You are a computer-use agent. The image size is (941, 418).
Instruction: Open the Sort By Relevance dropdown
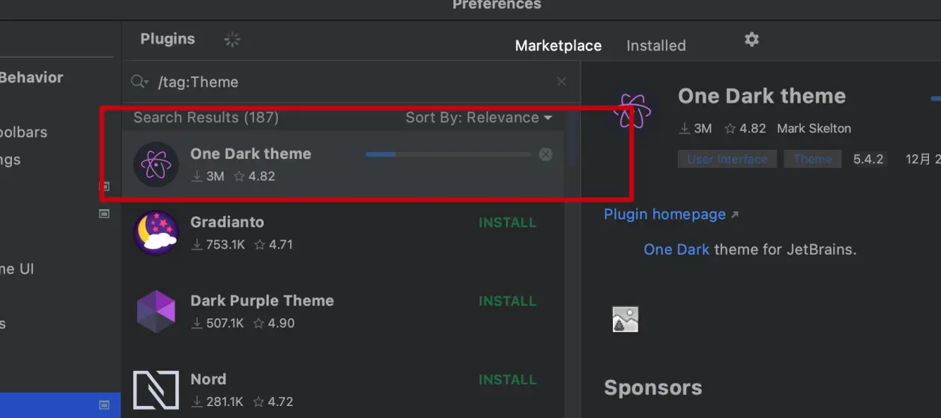(x=479, y=118)
